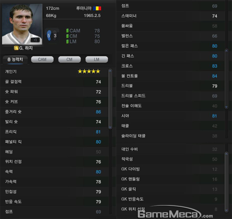The image size is (232, 219).
Task: Click the +1 badge on player photo
Action: pos(35,40)
